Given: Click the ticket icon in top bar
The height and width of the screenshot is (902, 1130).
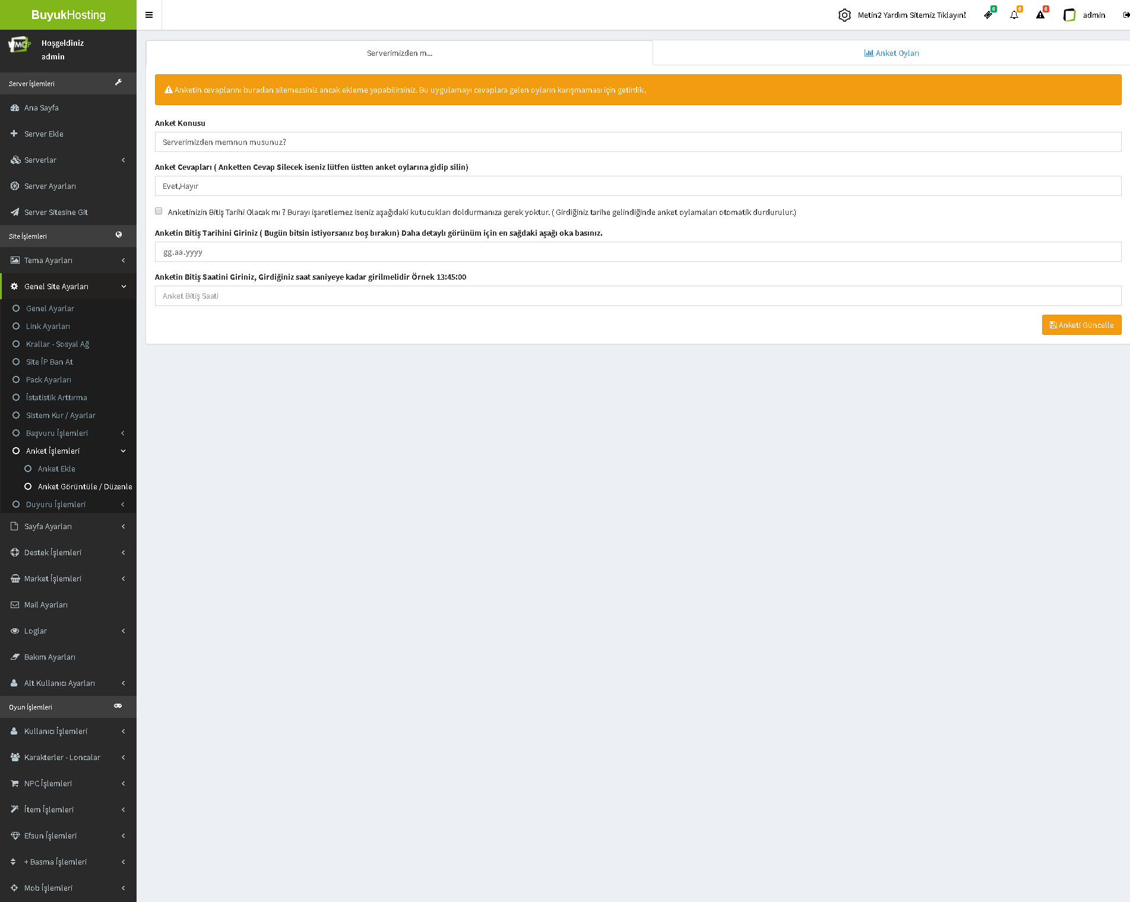Looking at the screenshot, I should click(x=988, y=15).
